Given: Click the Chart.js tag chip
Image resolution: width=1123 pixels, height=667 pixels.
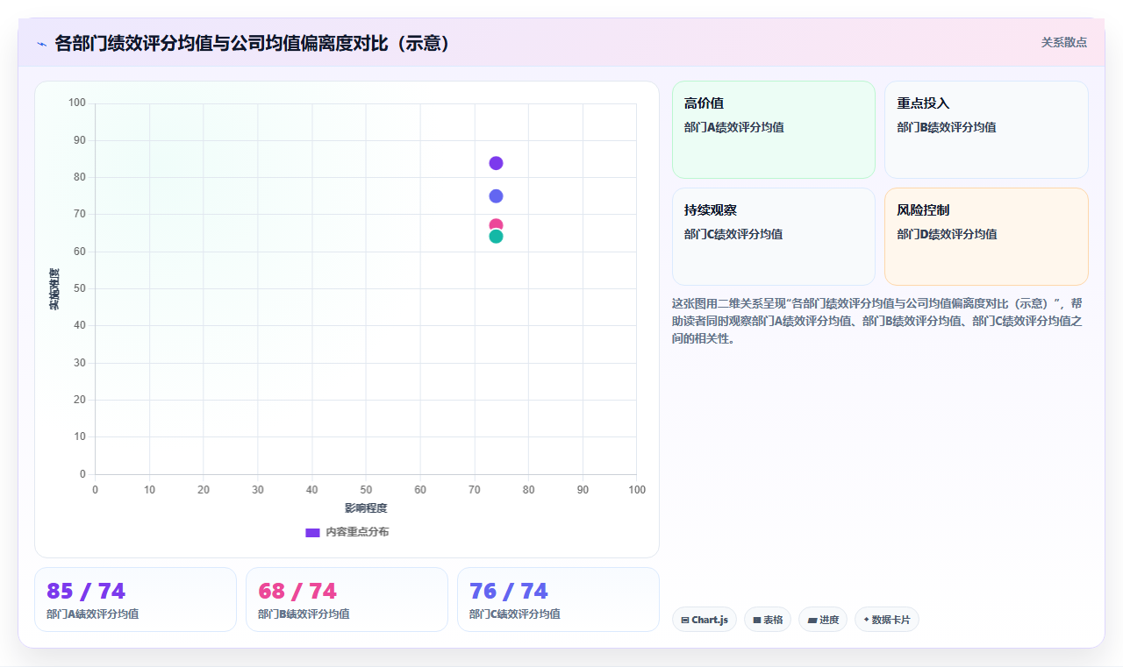Looking at the screenshot, I should 705,620.
